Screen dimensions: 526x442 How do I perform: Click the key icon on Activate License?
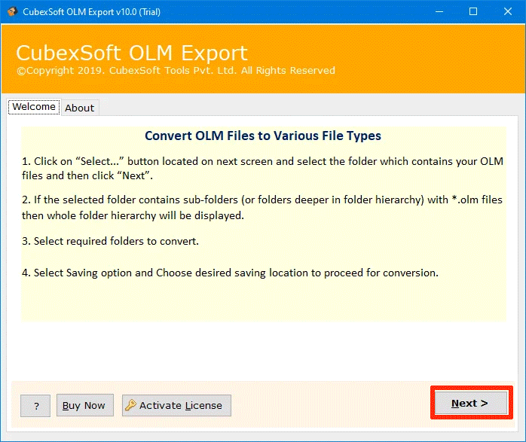click(x=130, y=405)
